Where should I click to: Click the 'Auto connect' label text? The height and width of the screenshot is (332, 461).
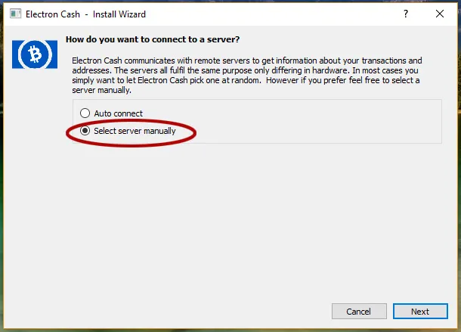click(x=118, y=113)
